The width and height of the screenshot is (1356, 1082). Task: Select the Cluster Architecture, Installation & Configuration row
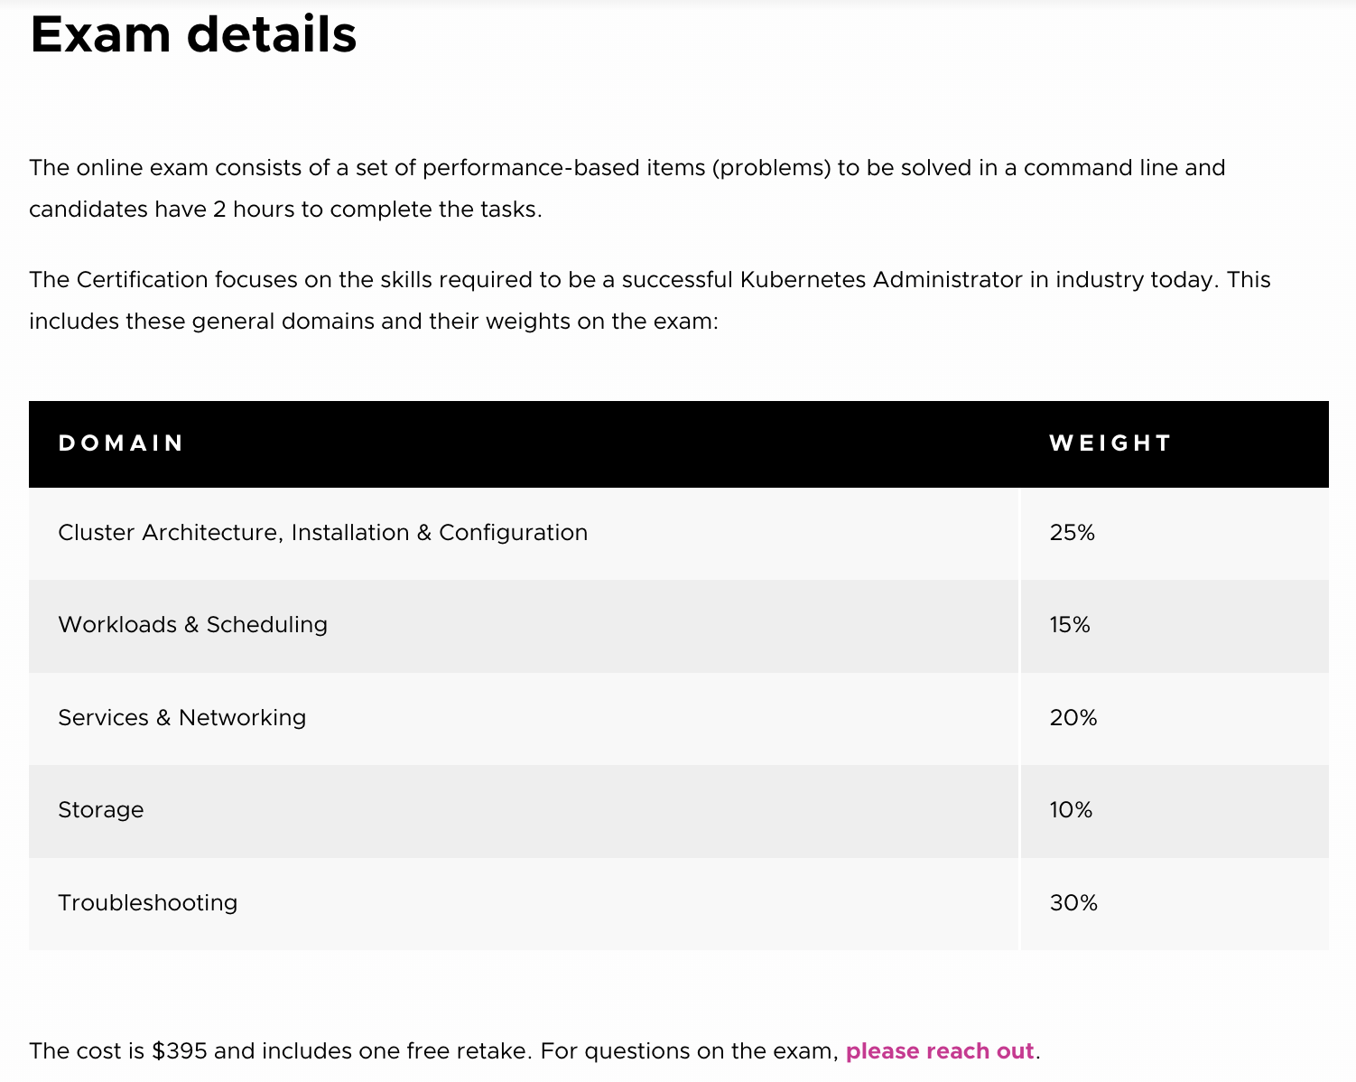[x=679, y=534]
